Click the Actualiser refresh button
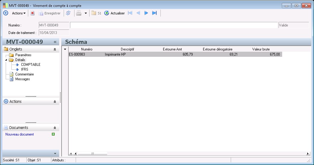 (x=114, y=13)
